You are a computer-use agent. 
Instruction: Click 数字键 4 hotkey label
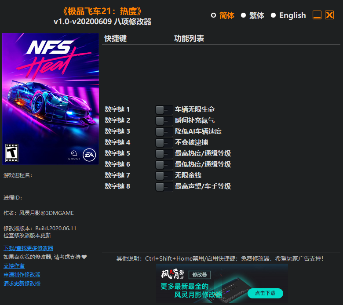click(x=117, y=142)
